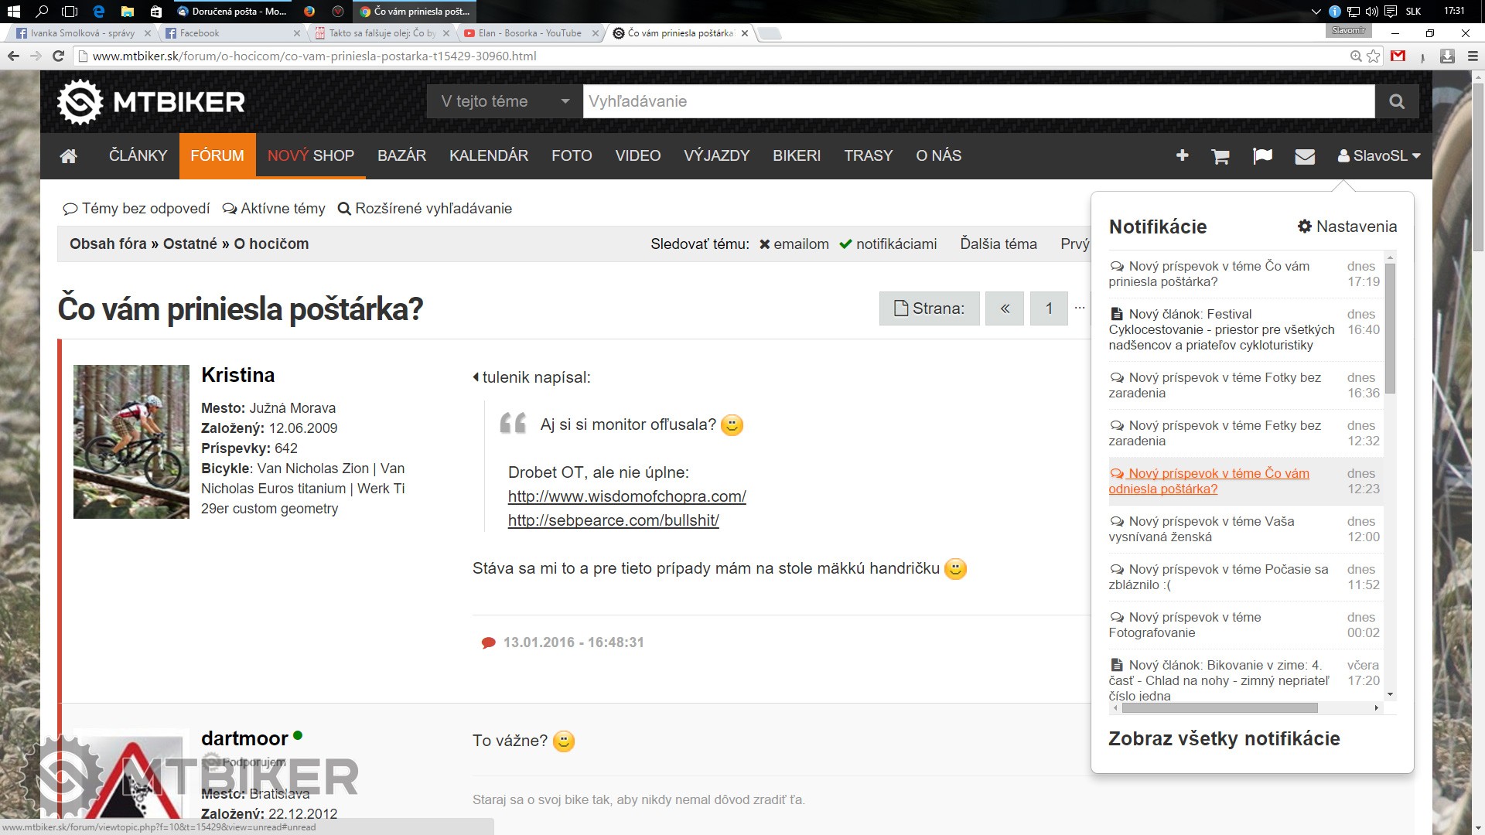Viewport: 1485px width, 835px height.
Task: Go to the BAZÁR menu item
Action: 401,156
